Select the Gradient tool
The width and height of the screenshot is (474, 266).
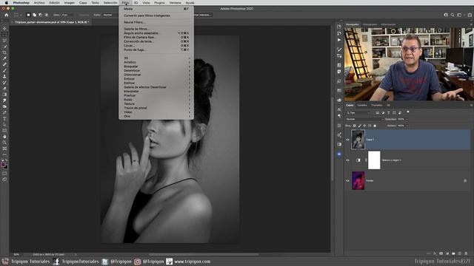pyautogui.click(x=4, y=95)
